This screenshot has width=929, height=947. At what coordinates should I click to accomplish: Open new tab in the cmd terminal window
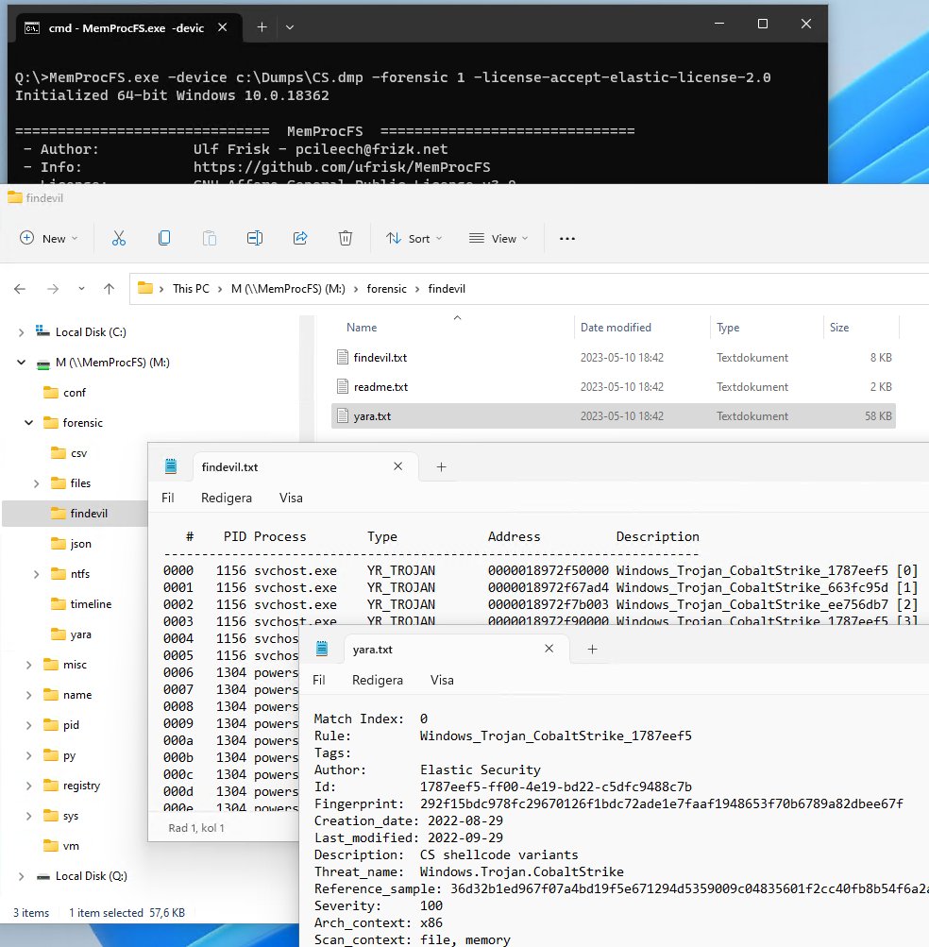click(262, 27)
